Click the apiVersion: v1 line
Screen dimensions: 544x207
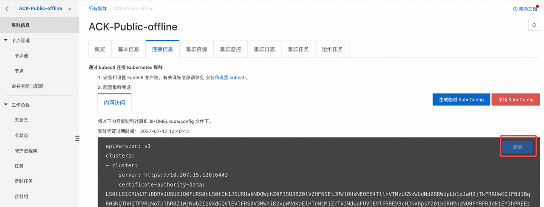pyautogui.click(x=128, y=146)
